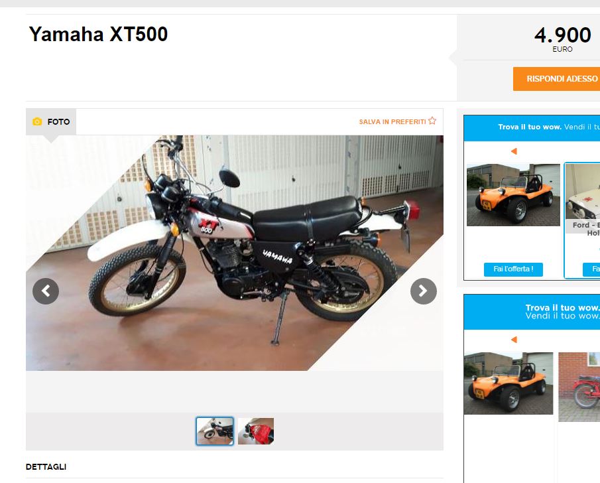Show the previous photo with left arrow
This screenshot has width=600, height=483.
tap(46, 291)
